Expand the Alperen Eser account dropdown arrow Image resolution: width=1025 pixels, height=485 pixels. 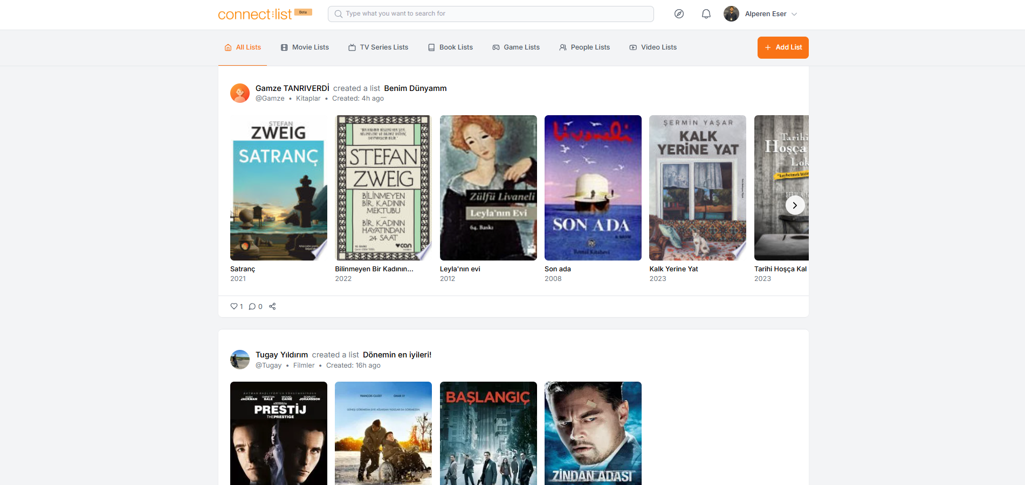(794, 14)
